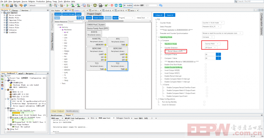Open the Operating Mode Compare dropdown

208,37
